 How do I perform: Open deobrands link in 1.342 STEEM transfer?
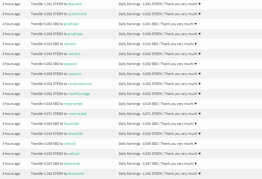(76, 174)
